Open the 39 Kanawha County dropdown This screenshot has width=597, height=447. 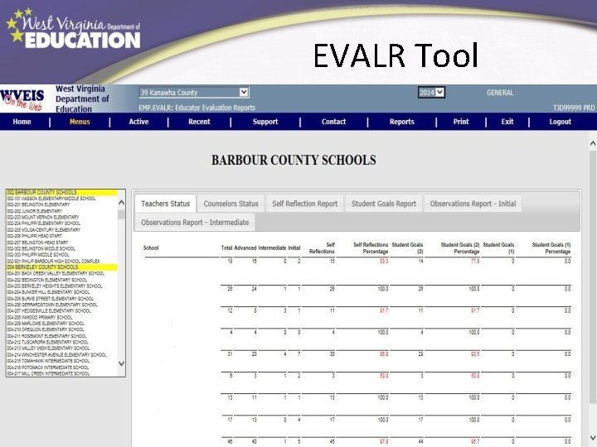[x=194, y=93]
